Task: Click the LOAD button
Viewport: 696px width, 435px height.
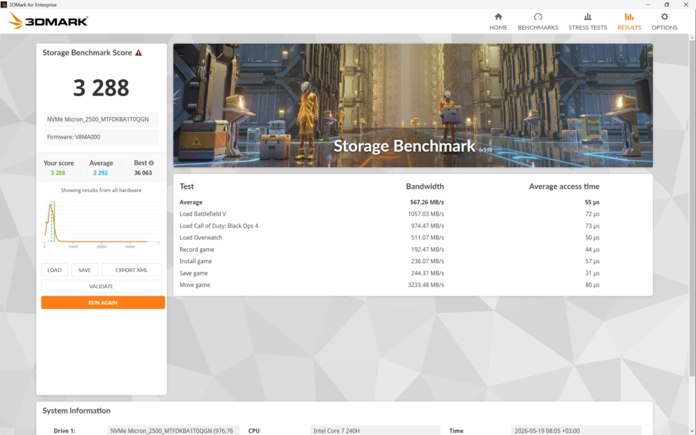Action: click(54, 270)
